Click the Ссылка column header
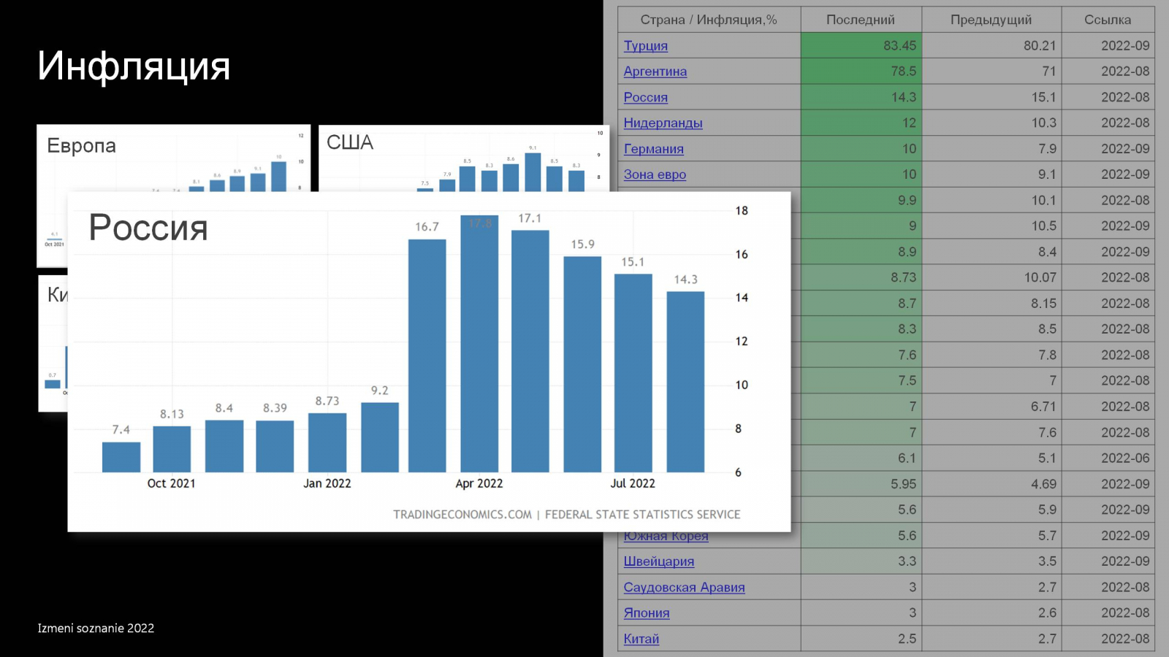Viewport: 1169px width, 657px height. coord(1108,20)
